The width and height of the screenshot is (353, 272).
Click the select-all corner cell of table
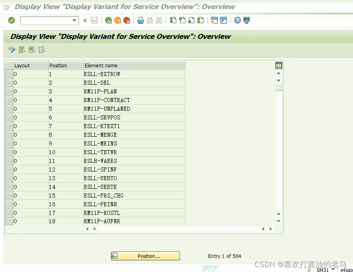9,66
